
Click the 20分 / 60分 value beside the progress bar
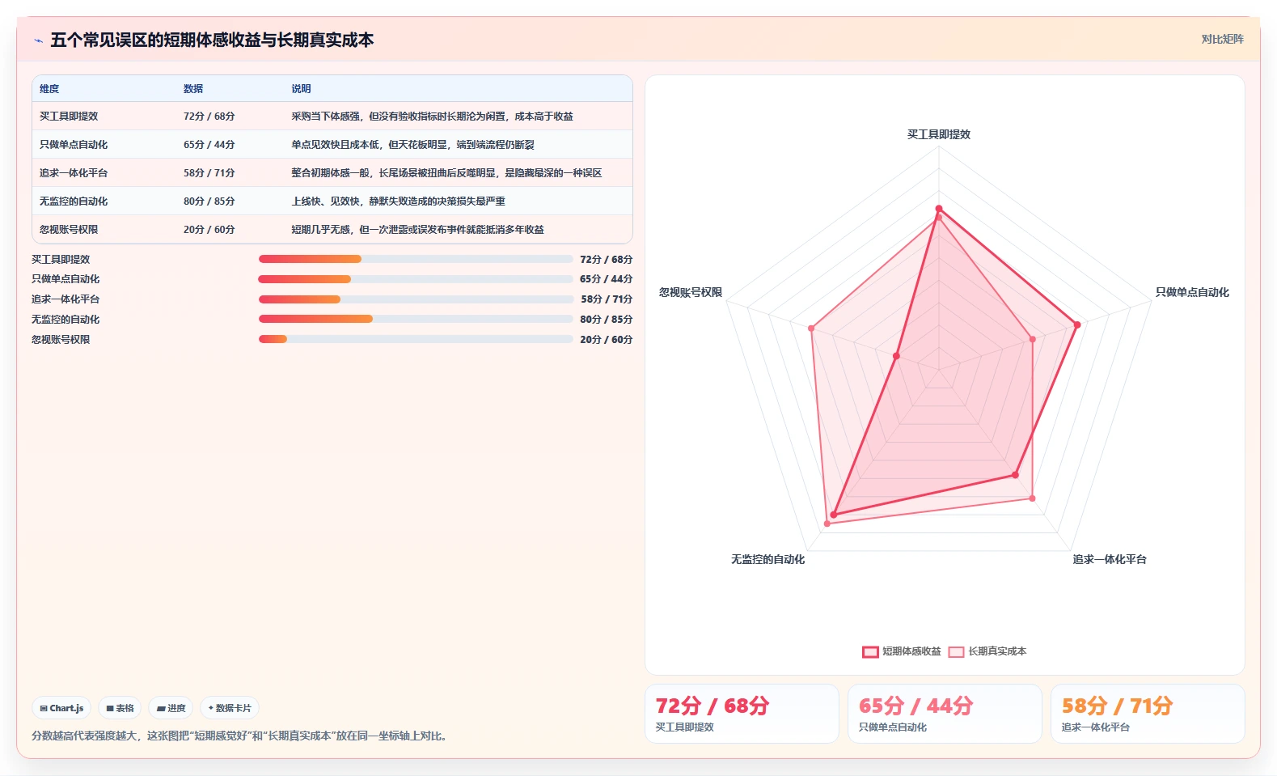coord(606,340)
